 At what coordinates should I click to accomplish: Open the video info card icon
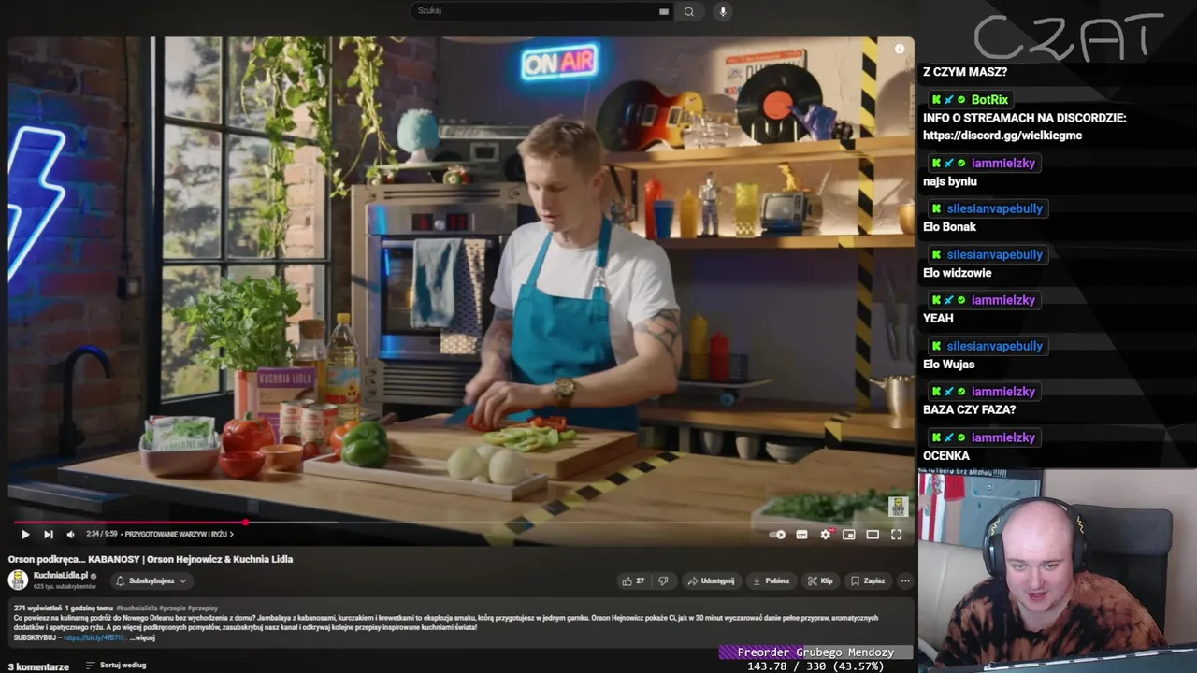click(x=900, y=49)
